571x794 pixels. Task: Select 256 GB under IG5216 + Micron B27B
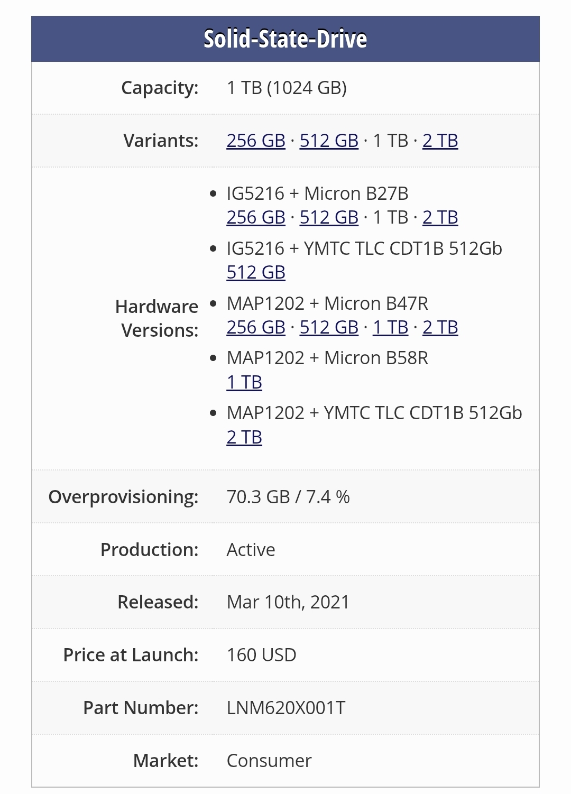(x=256, y=217)
